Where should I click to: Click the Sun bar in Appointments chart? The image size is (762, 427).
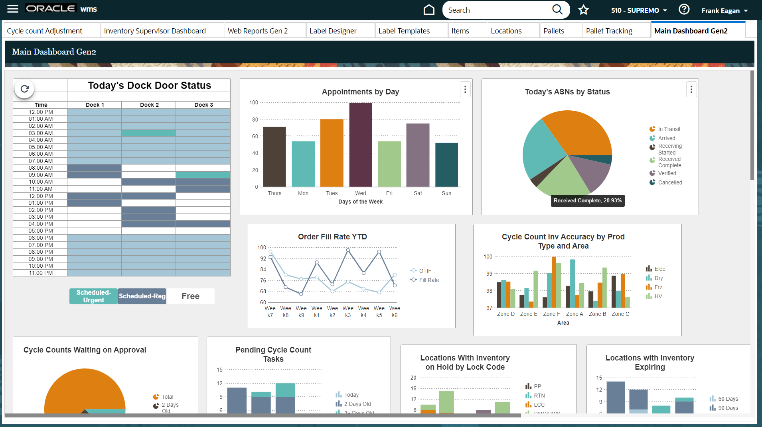tap(446, 165)
